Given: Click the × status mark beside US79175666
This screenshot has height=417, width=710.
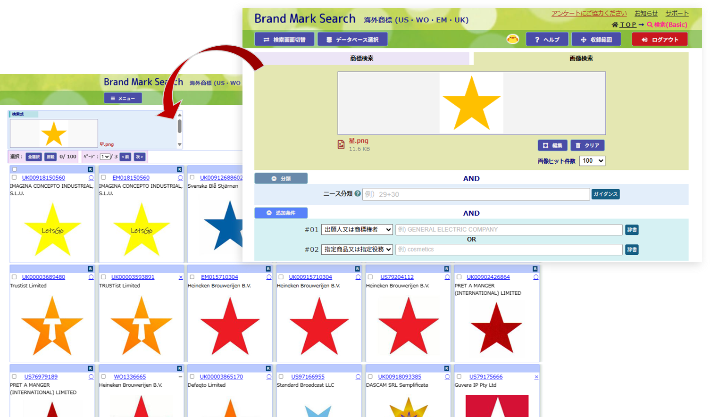Looking at the screenshot, I should tap(536, 377).
